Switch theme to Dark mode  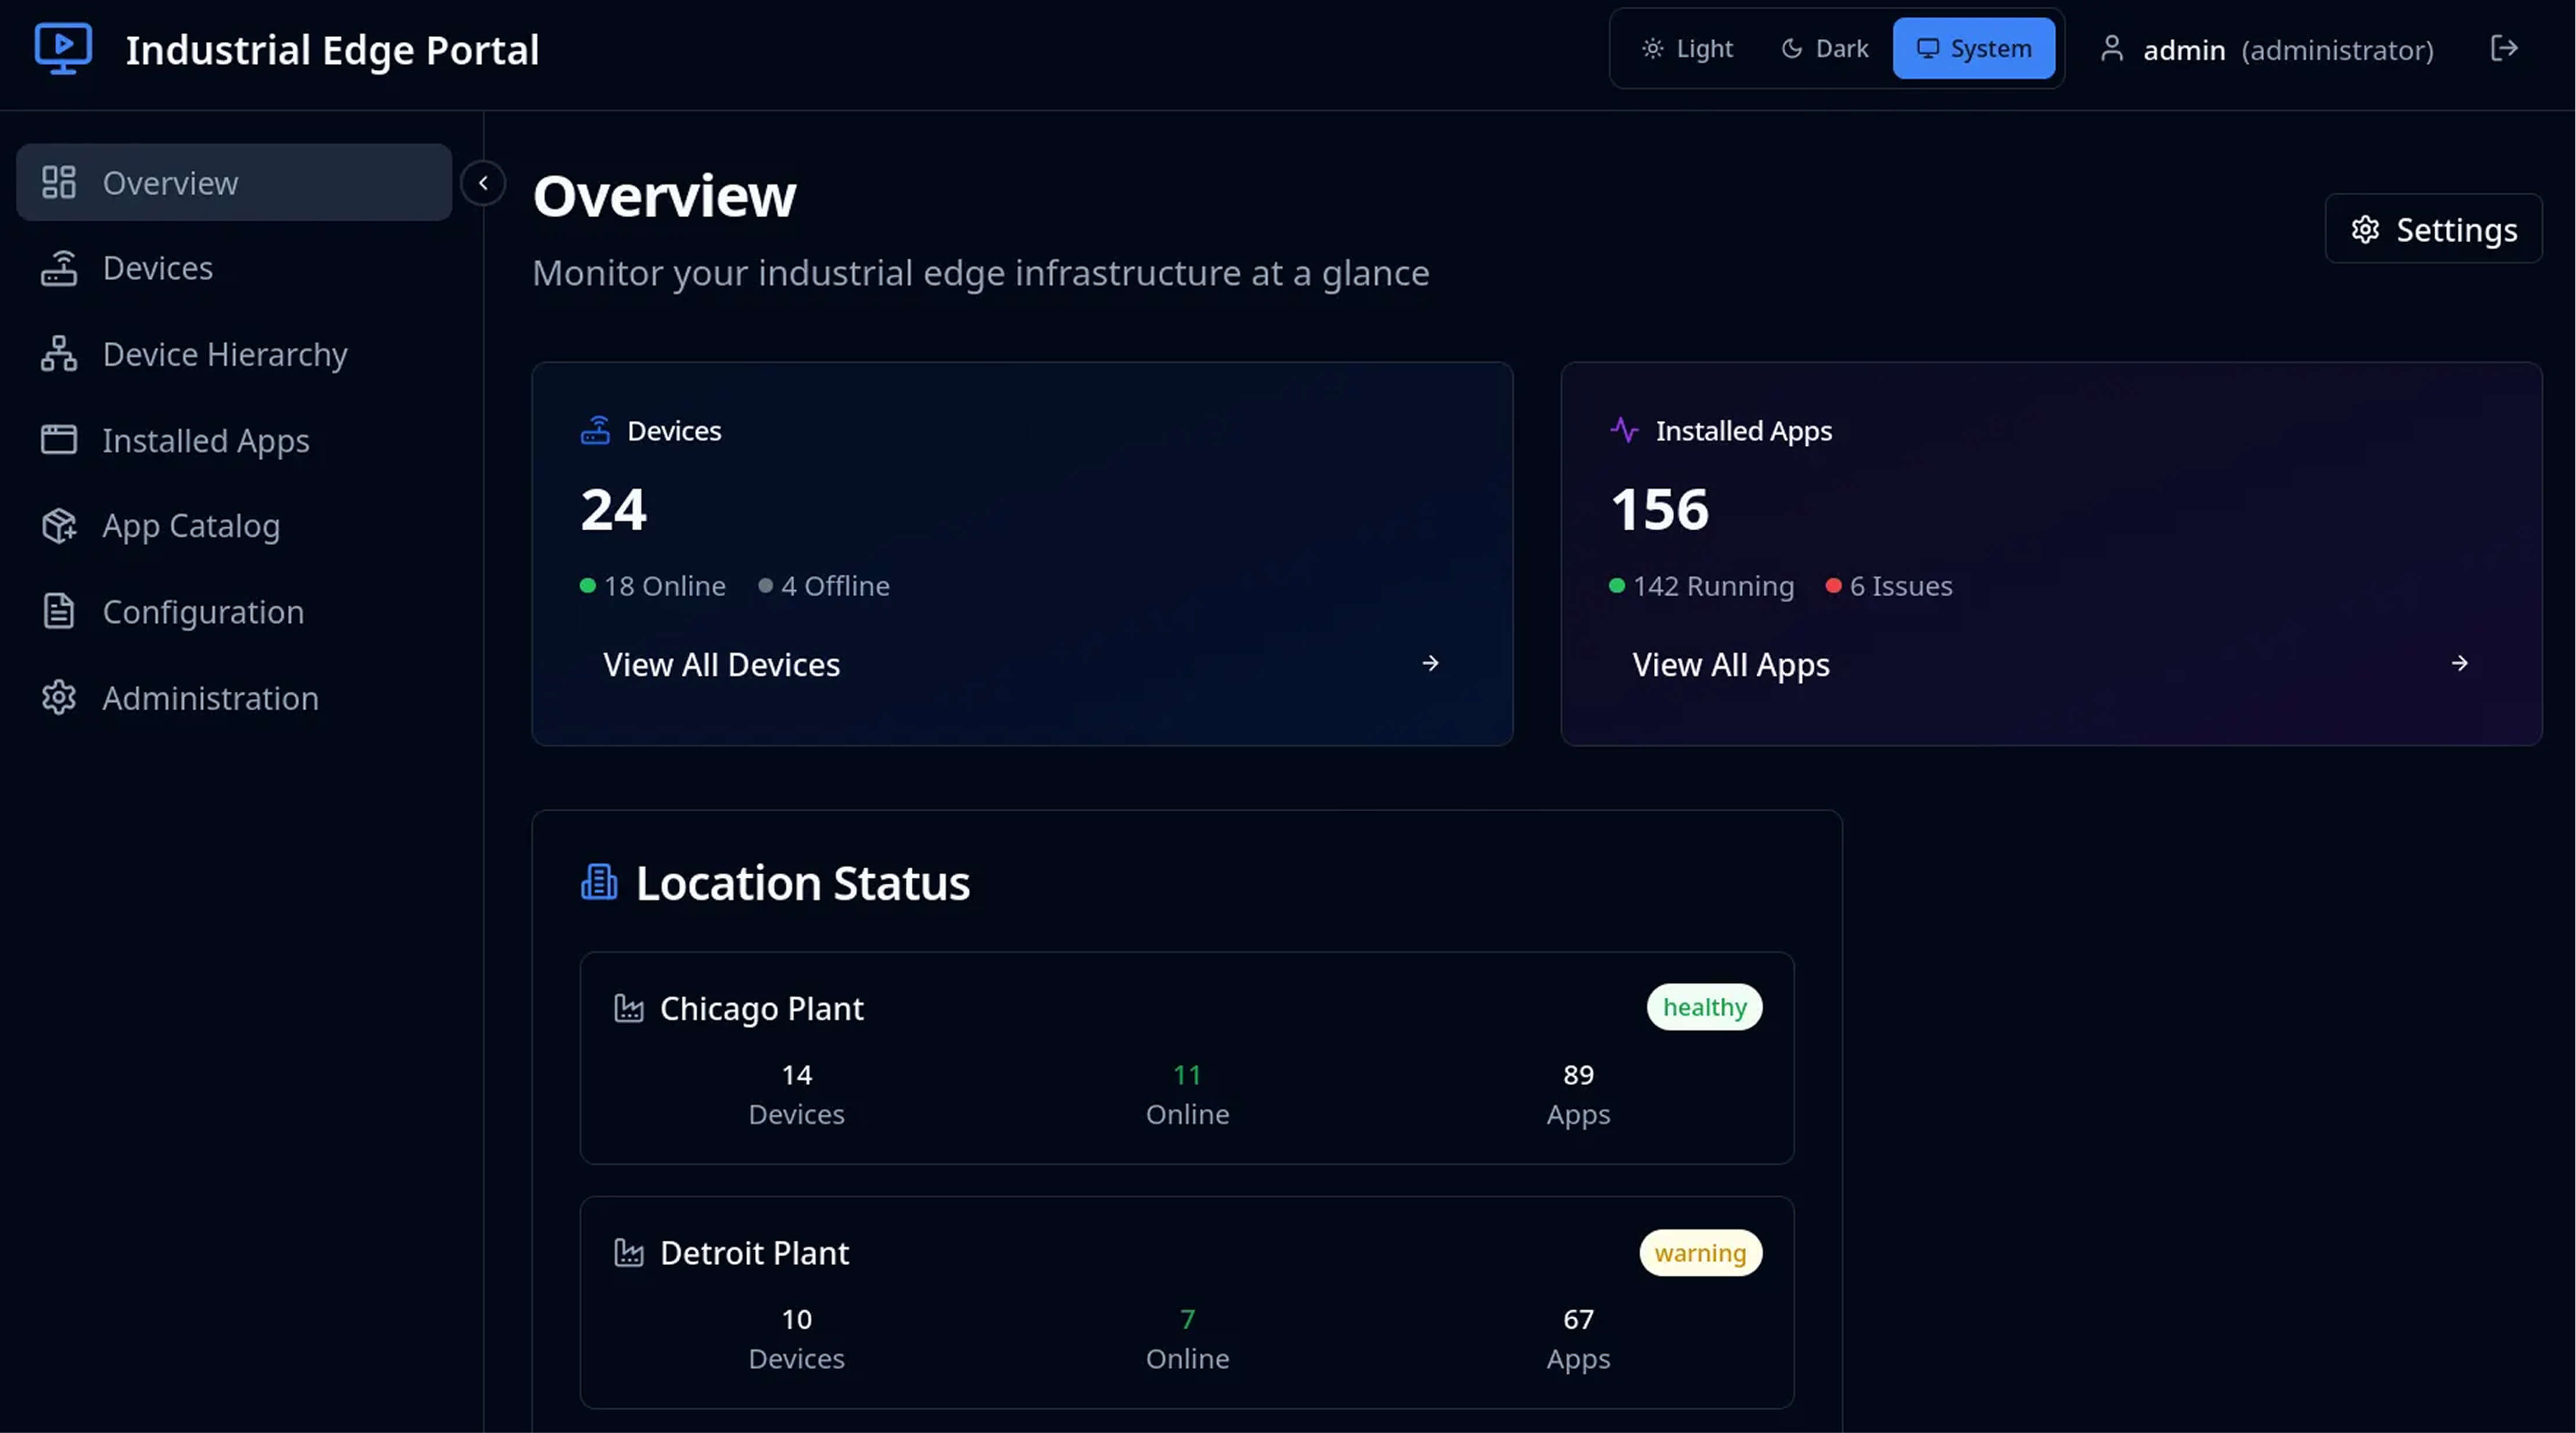pos(1824,49)
